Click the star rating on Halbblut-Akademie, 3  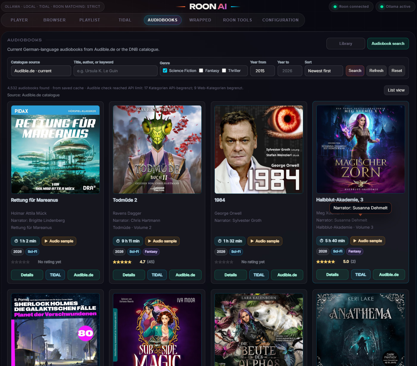326,262
